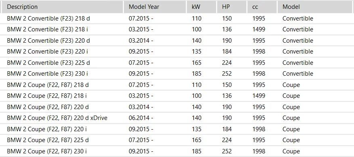Select BMW 2 Coupe (F22, F87) 218 i row

(177, 96)
